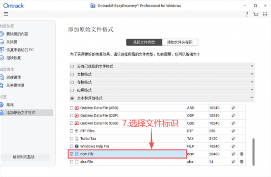
Task: Check the 文档格式 checkbox
Action: (x=72, y=74)
